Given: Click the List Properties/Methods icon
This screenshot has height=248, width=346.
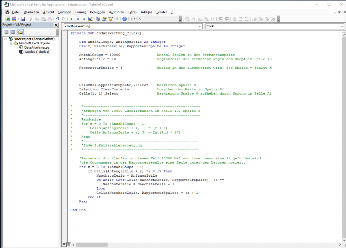Looking at the screenshot, I should point(187,19).
